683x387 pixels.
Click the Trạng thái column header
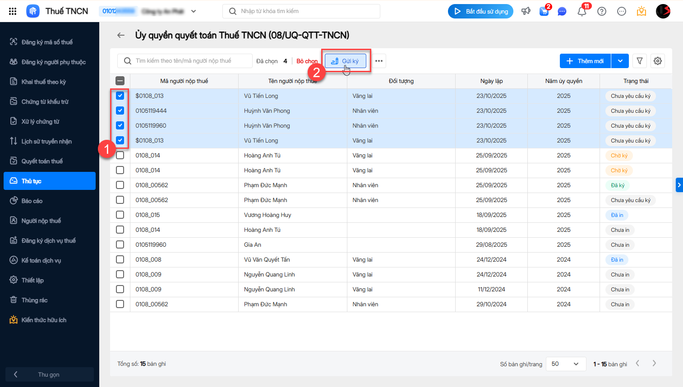point(636,81)
